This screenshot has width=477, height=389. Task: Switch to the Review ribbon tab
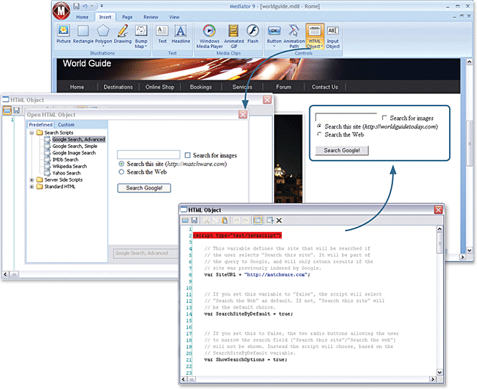point(151,17)
